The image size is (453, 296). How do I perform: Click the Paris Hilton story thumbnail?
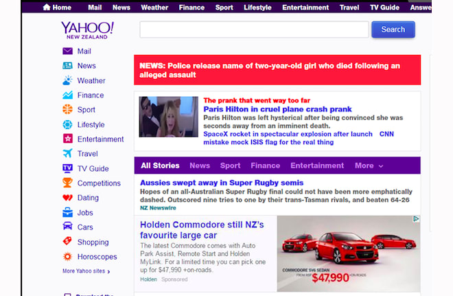click(x=168, y=117)
